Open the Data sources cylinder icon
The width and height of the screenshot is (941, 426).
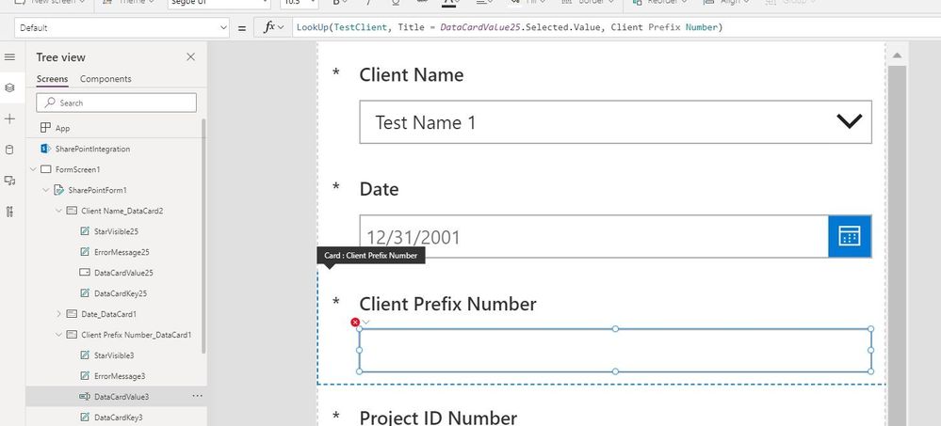pyautogui.click(x=10, y=150)
